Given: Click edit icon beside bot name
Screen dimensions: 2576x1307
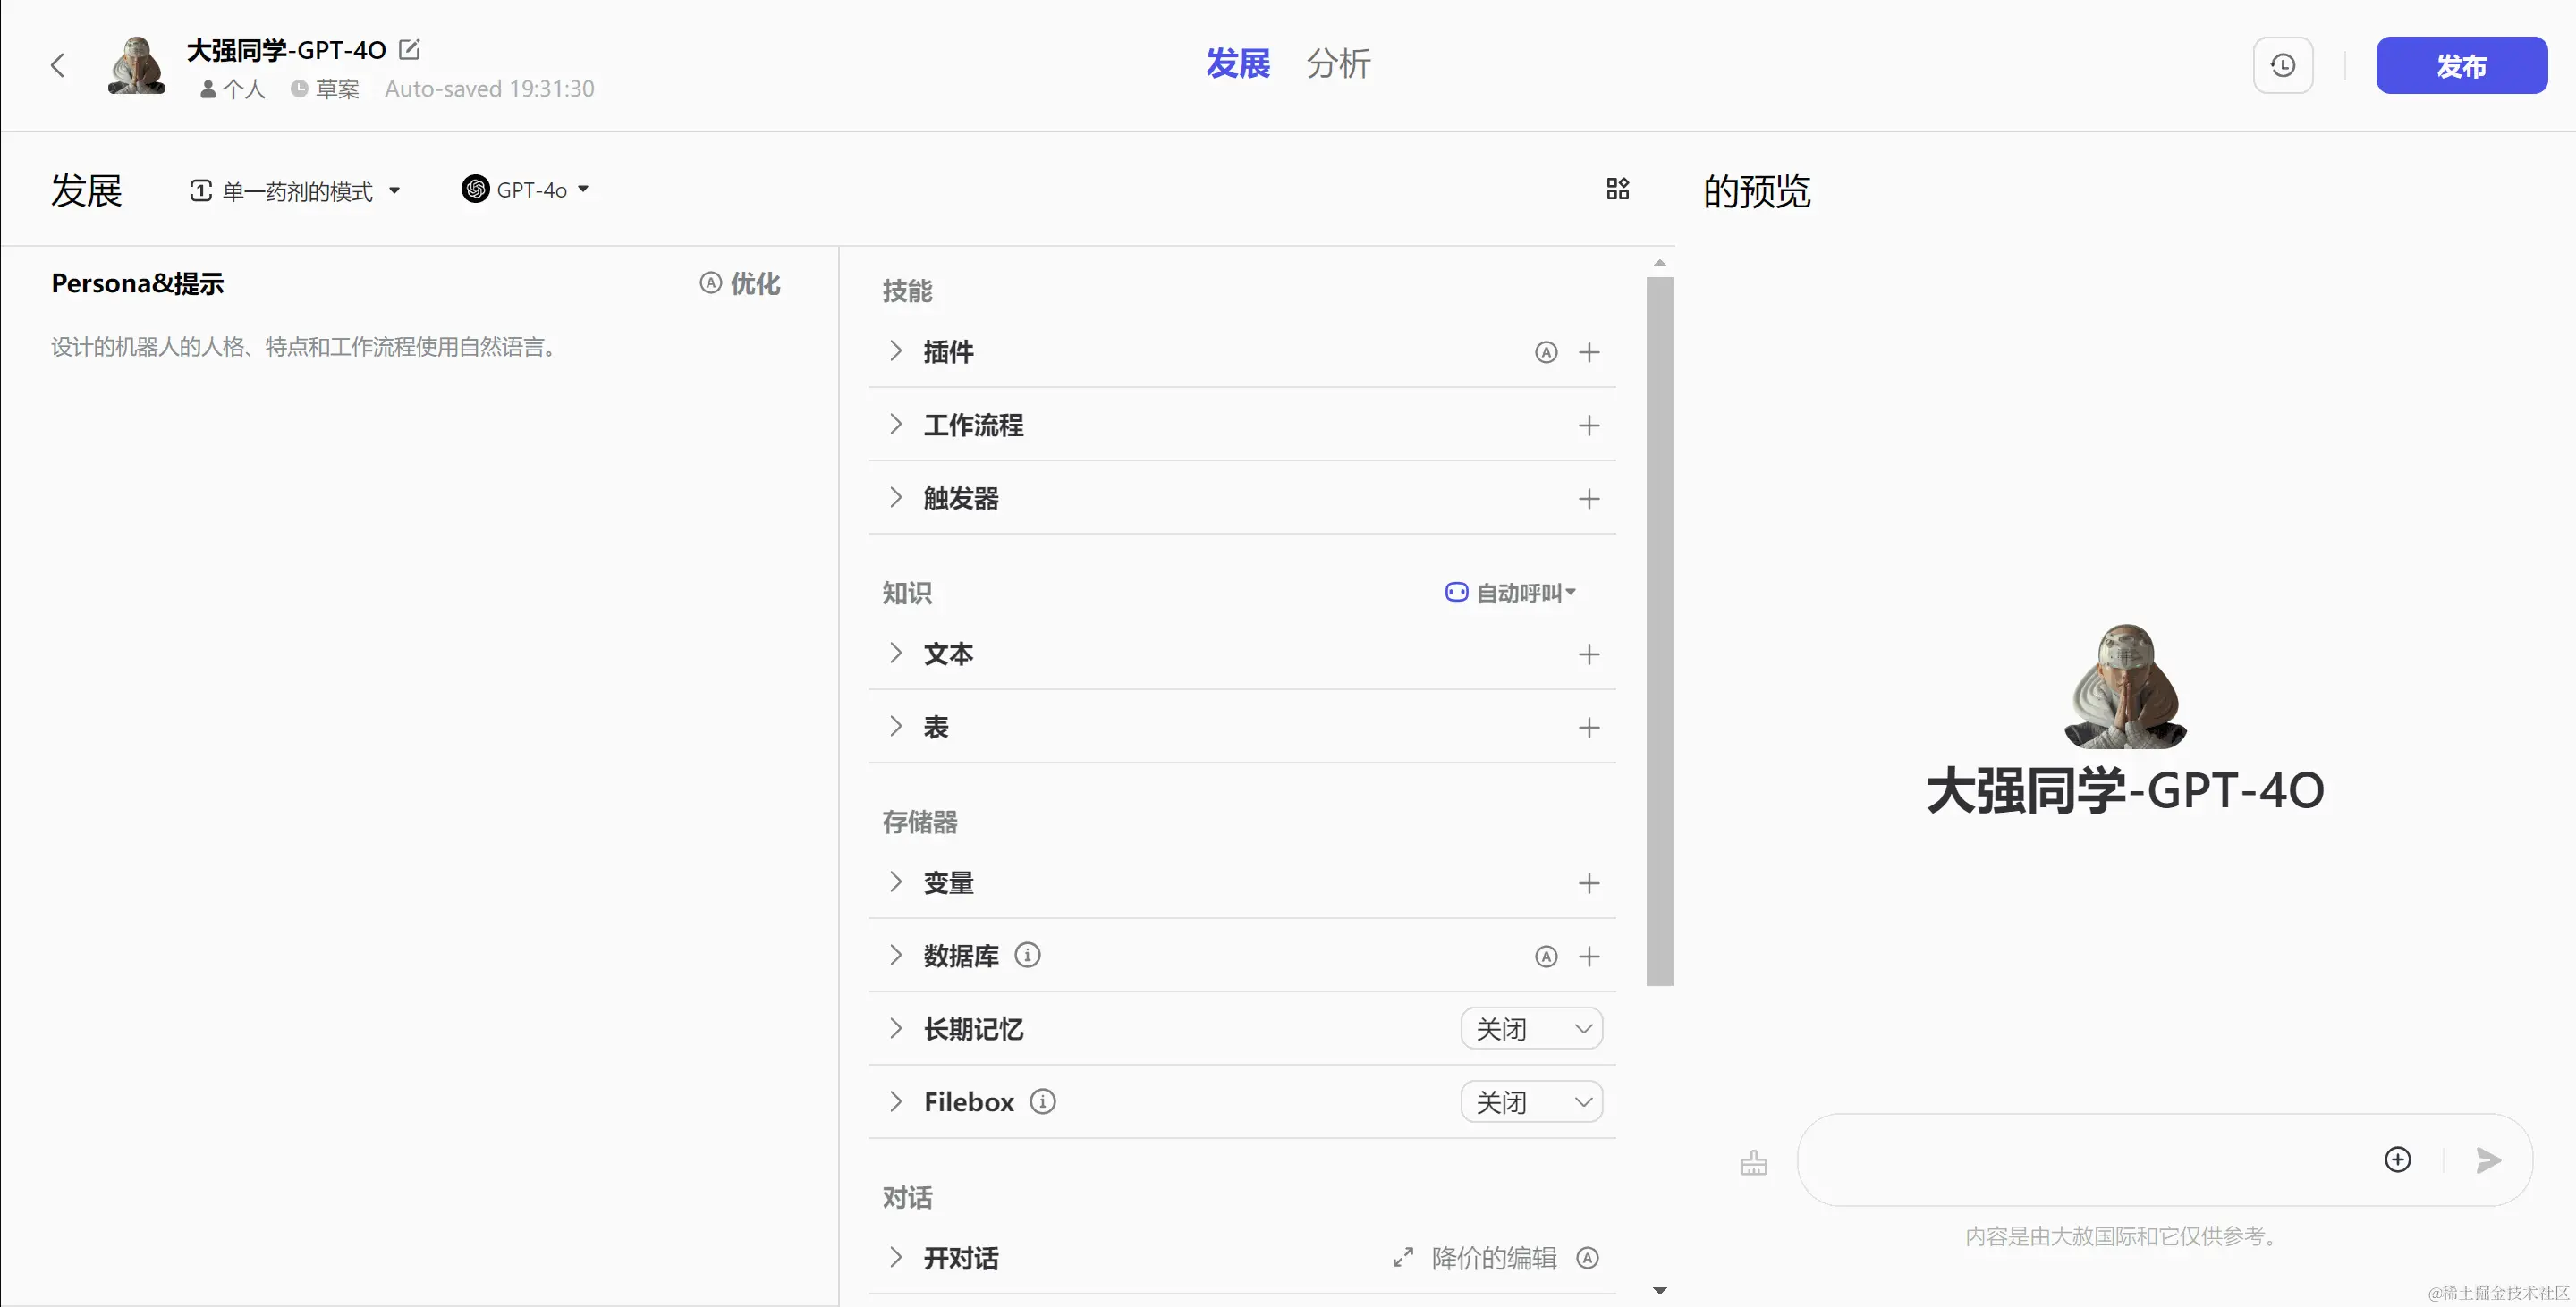Looking at the screenshot, I should pos(409,49).
